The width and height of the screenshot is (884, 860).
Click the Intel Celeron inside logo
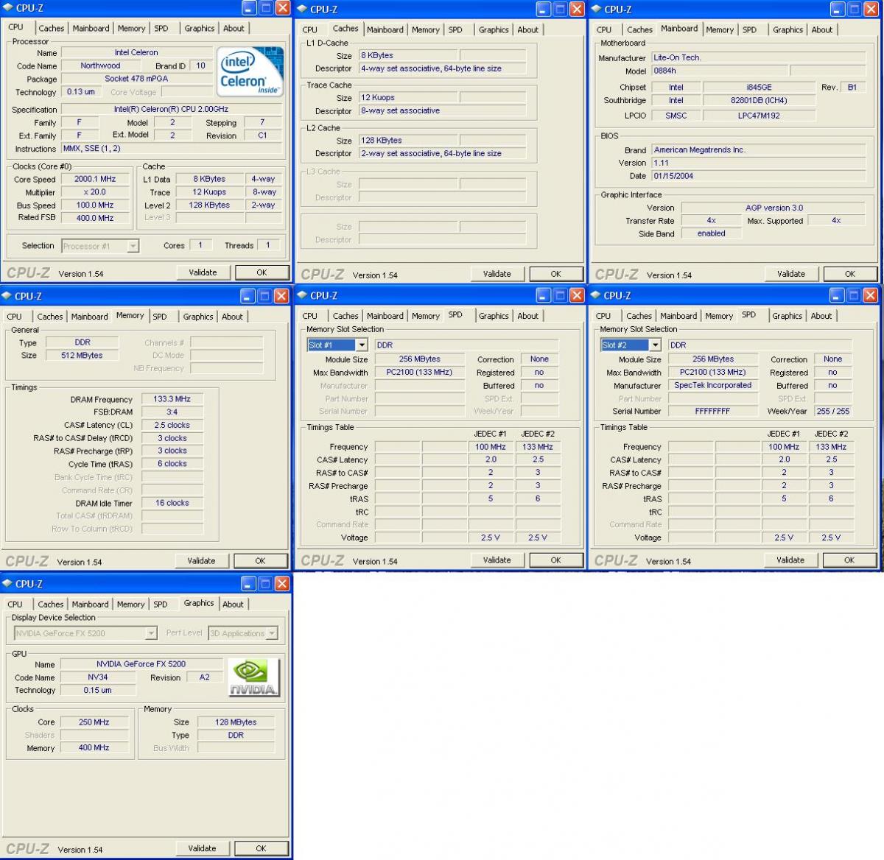[250, 72]
